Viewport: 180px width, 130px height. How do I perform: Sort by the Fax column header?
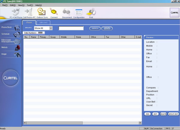(x=112, y=37)
